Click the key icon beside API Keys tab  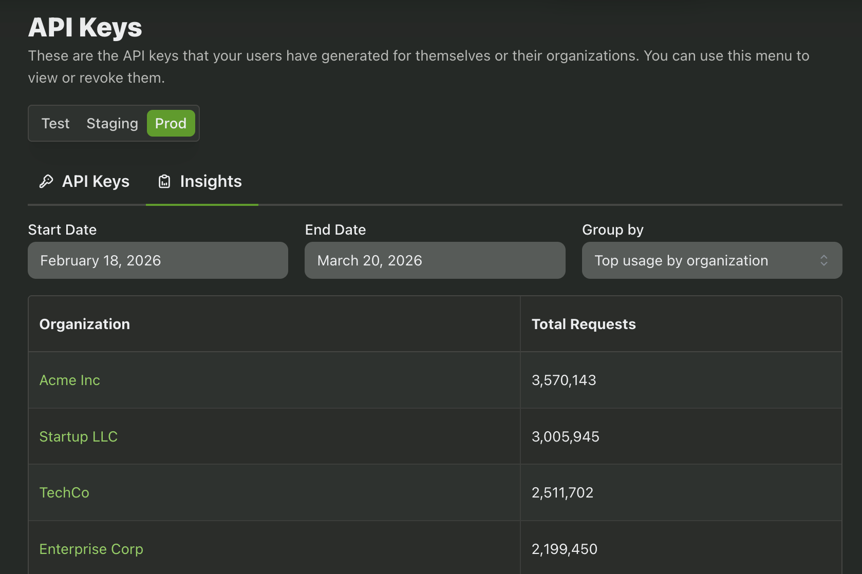[47, 181]
